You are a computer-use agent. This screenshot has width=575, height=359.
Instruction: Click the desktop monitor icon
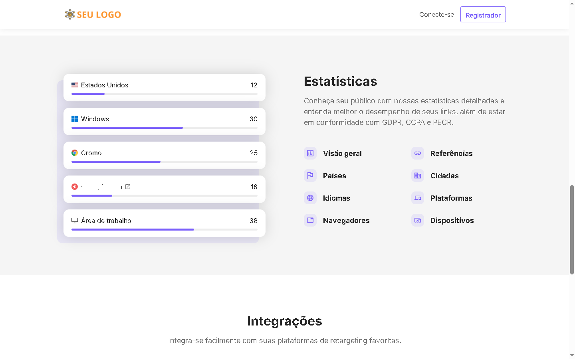[x=75, y=220]
